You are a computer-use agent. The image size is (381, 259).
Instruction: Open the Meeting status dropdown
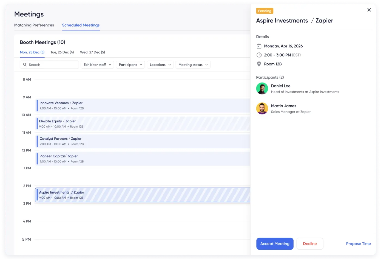193,65
